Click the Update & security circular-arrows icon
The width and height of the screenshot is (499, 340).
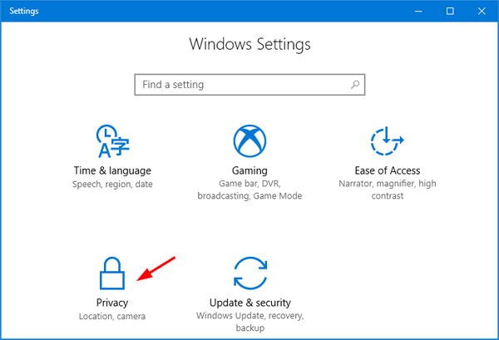coord(249,274)
